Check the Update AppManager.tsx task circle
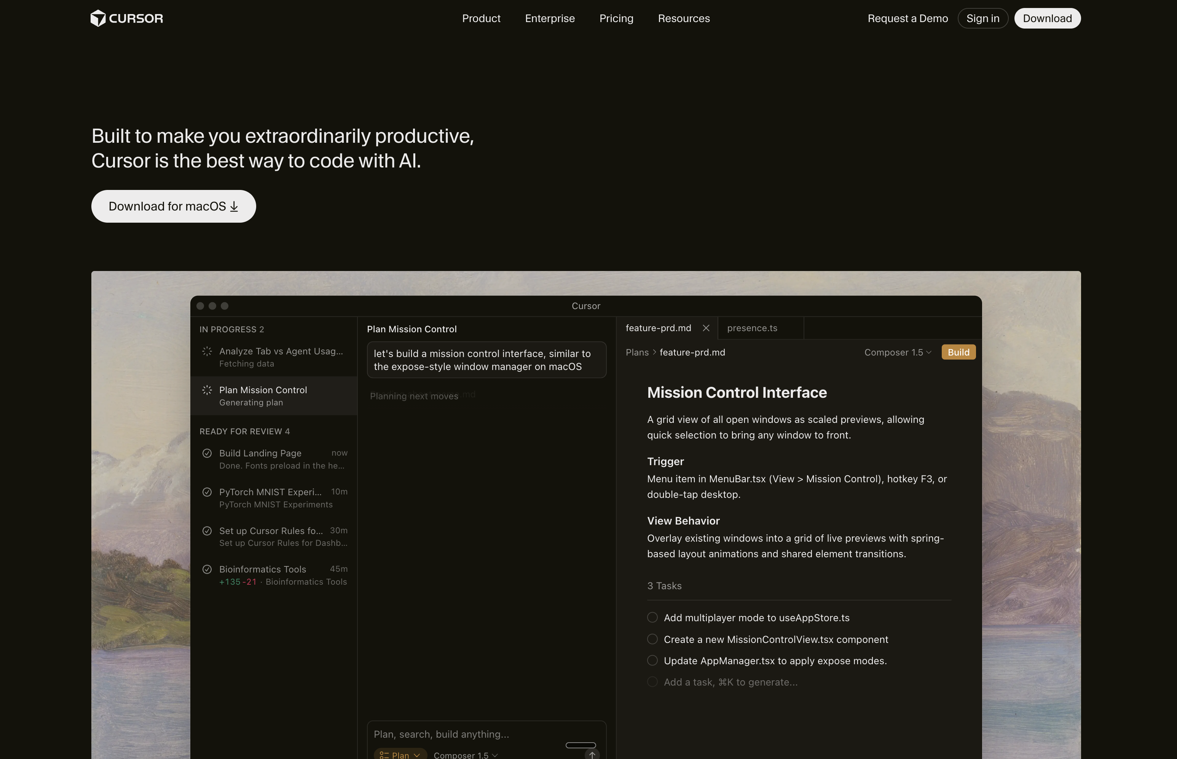This screenshot has height=759, width=1177. (x=652, y=660)
